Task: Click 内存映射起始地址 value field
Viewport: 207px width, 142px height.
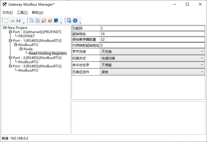Action: point(152,45)
